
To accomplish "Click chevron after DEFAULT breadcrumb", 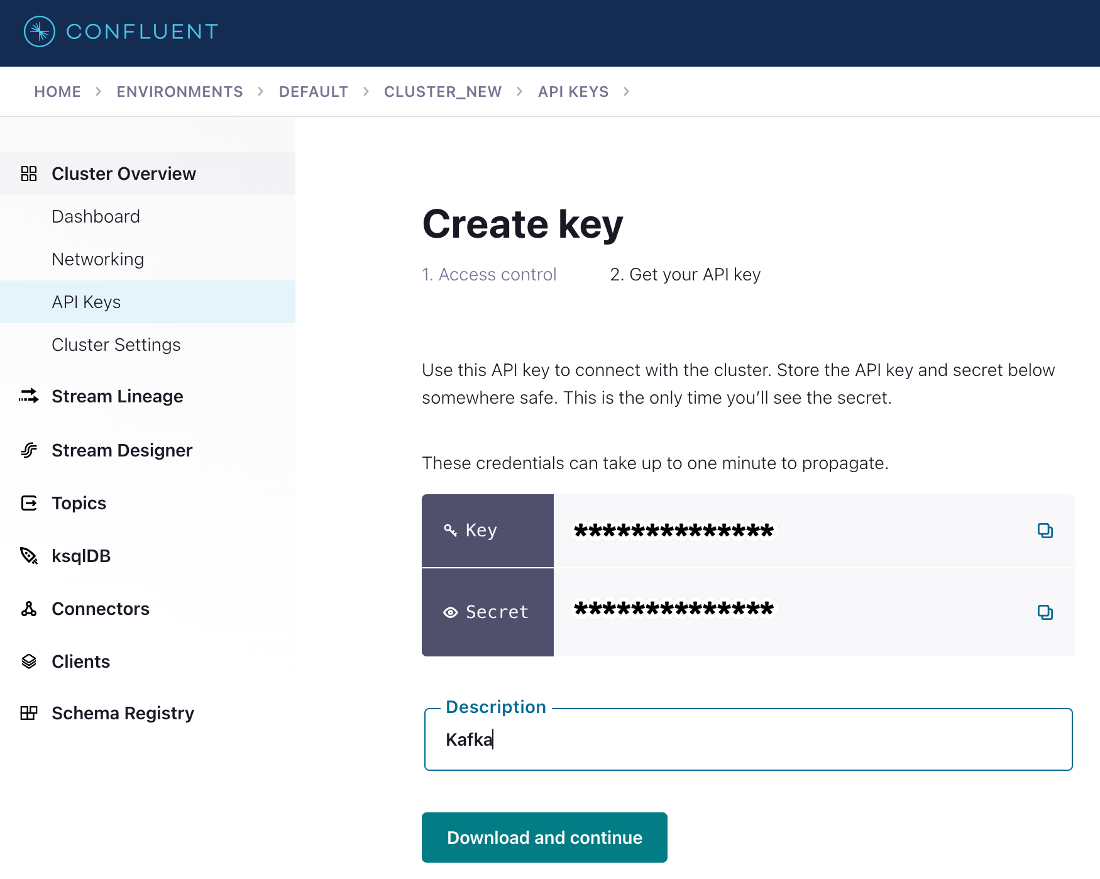I will [x=366, y=92].
